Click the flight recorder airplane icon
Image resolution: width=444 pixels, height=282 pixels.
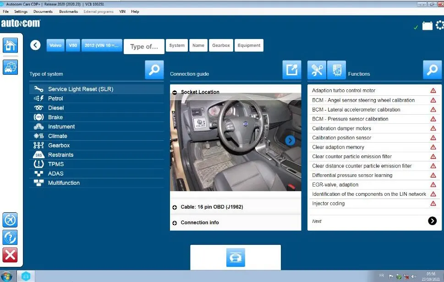(10, 220)
